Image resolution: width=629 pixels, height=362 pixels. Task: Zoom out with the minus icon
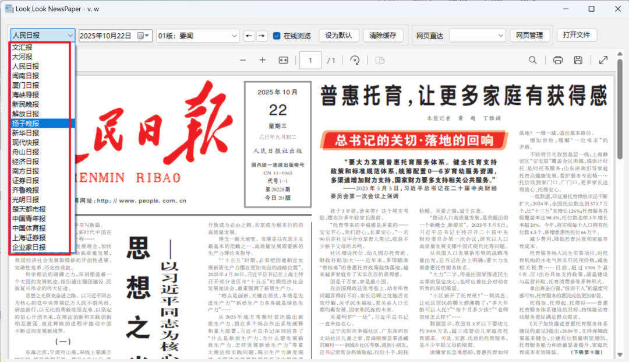[x=242, y=59]
